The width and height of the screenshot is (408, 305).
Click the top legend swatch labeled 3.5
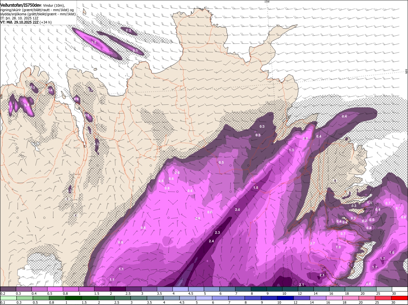coord(165,289)
